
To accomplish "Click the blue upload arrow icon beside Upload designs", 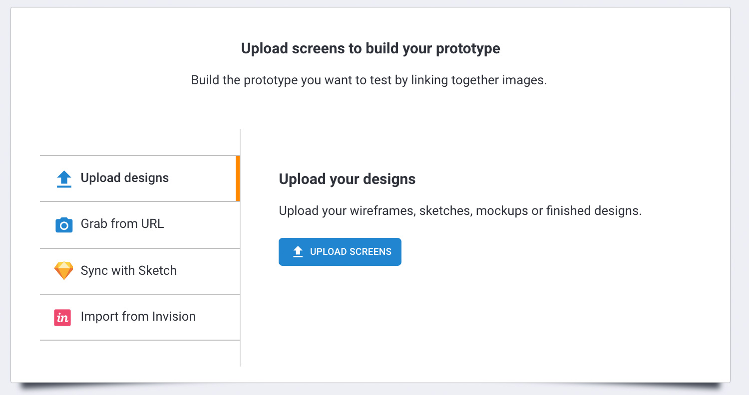I will coord(64,179).
